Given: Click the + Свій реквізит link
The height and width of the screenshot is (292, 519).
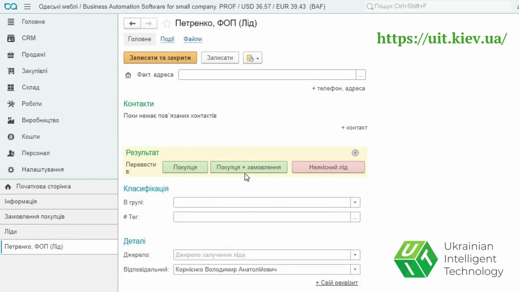Looking at the screenshot, I should click(x=337, y=283).
